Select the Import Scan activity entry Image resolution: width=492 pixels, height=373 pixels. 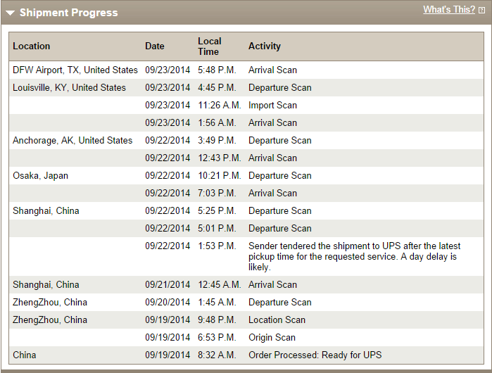(272, 105)
